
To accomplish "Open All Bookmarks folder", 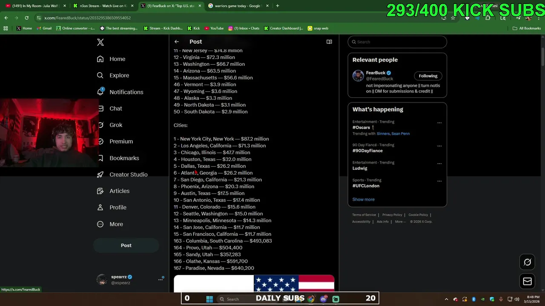I will point(527,28).
